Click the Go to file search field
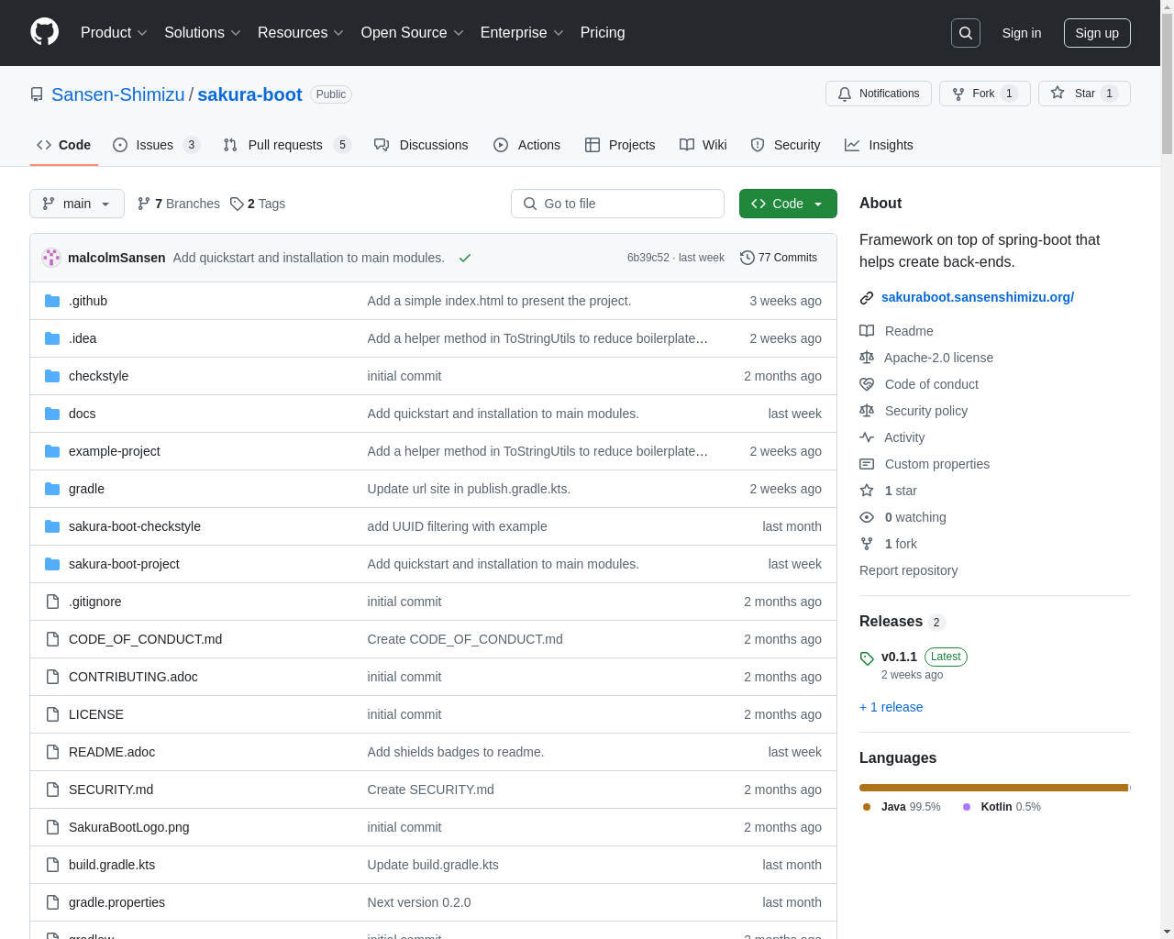The image size is (1174, 939). (617, 204)
